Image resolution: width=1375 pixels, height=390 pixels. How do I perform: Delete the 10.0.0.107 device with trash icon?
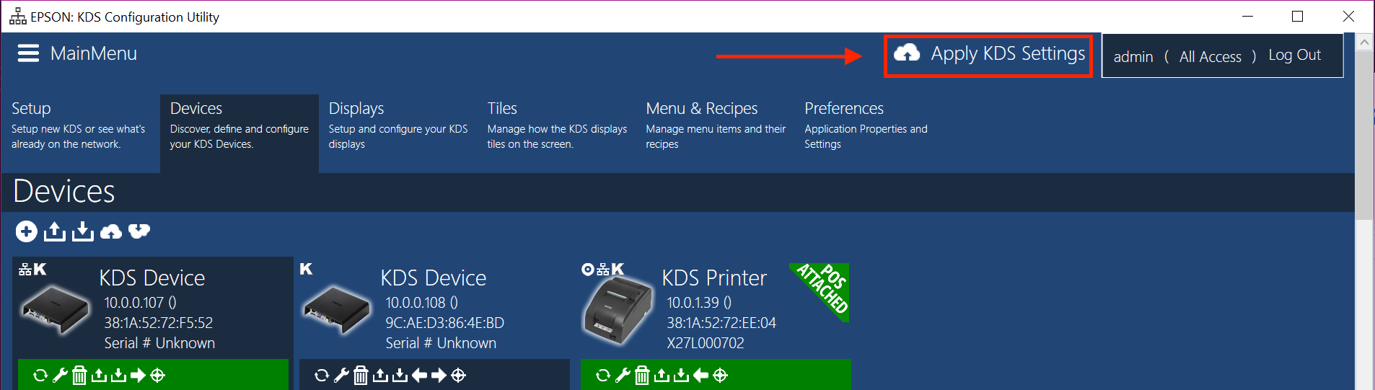(79, 376)
